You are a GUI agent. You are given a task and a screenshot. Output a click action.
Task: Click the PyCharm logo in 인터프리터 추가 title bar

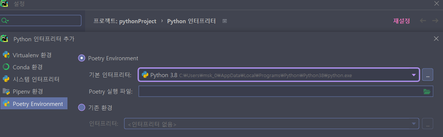pos(4,38)
